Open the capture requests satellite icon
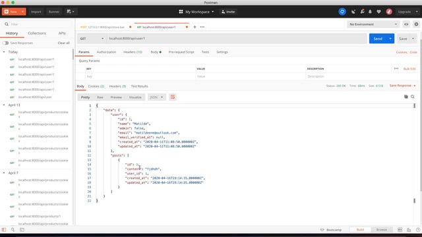The image size is (422, 237). (x=353, y=12)
